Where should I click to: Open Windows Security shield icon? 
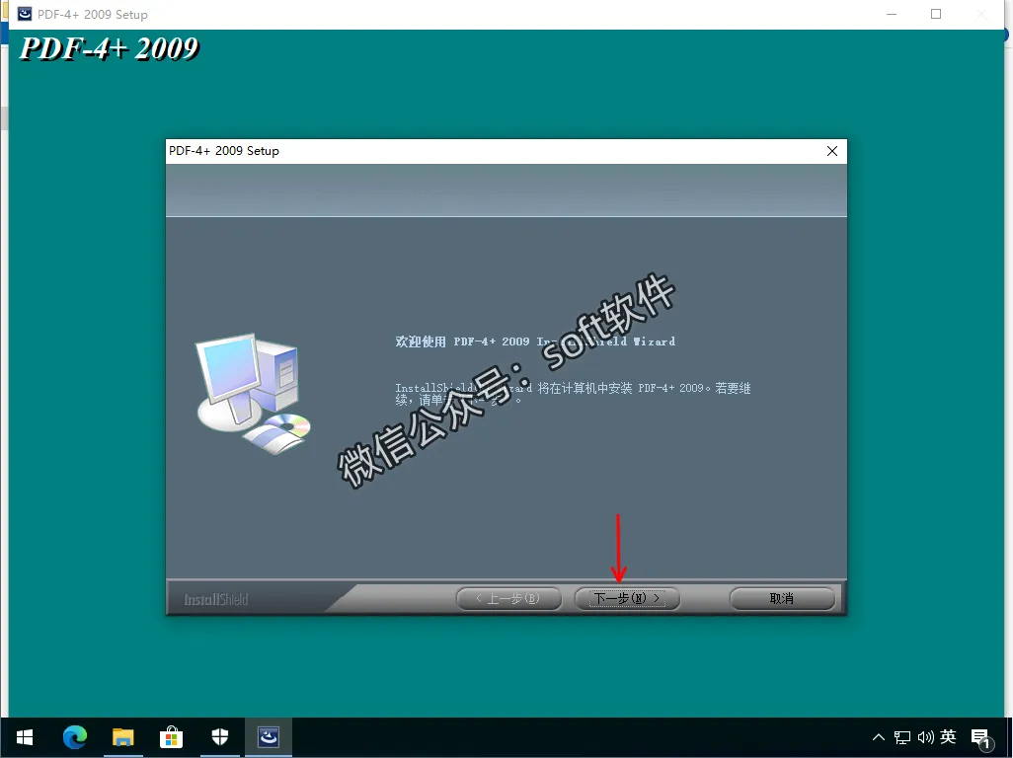click(x=219, y=737)
